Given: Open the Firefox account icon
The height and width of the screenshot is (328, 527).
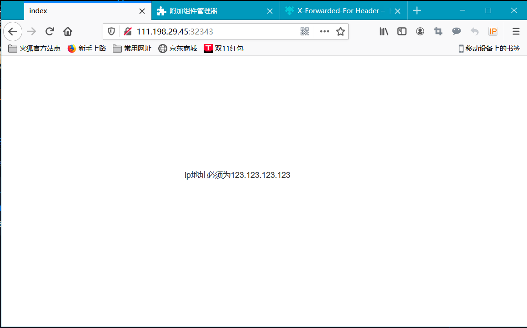Looking at the screenshot, I should [x=420, y=31].
